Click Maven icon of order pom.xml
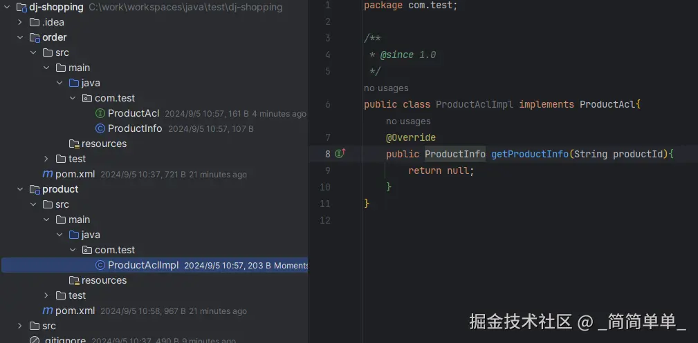This screenshot has height=343, width=698. pyautogui.click(x=47, y=174)
